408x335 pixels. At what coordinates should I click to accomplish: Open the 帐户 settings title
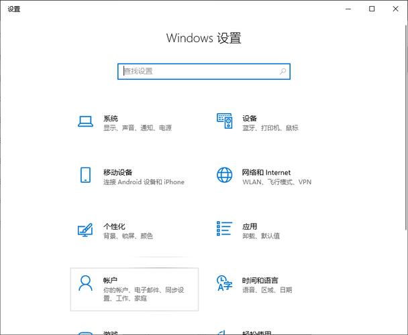point(110,280)
